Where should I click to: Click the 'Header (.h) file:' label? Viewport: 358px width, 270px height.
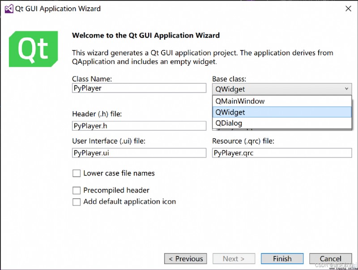[97, 114]
